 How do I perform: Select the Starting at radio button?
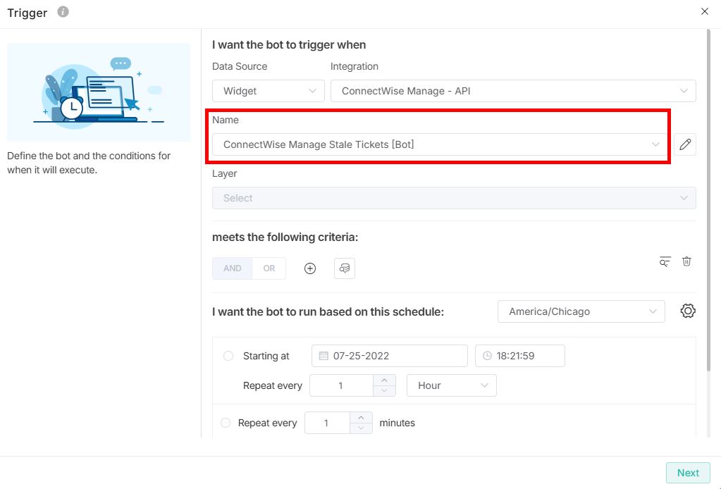(228, 356)
